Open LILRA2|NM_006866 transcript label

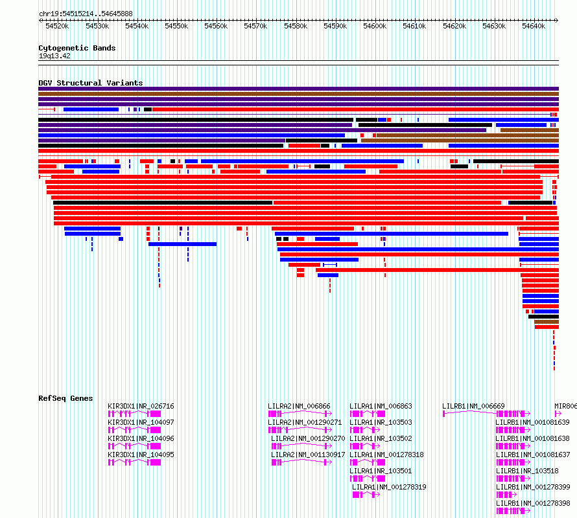[x=299, y=406]
